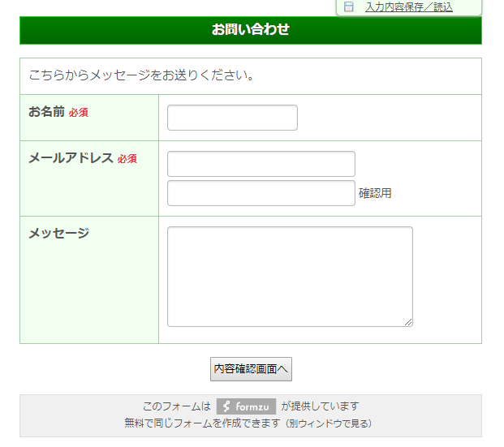Click the お名前 field label

(46, 112)
